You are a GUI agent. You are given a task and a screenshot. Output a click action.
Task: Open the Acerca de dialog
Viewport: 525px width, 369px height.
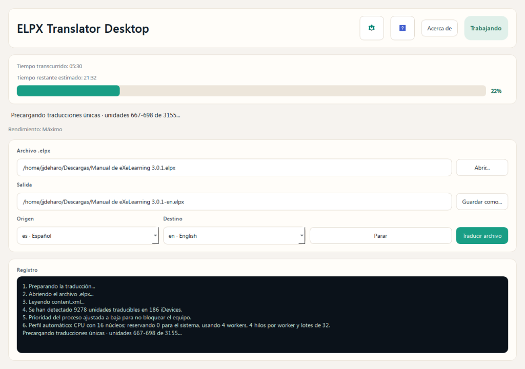(439, 28)
